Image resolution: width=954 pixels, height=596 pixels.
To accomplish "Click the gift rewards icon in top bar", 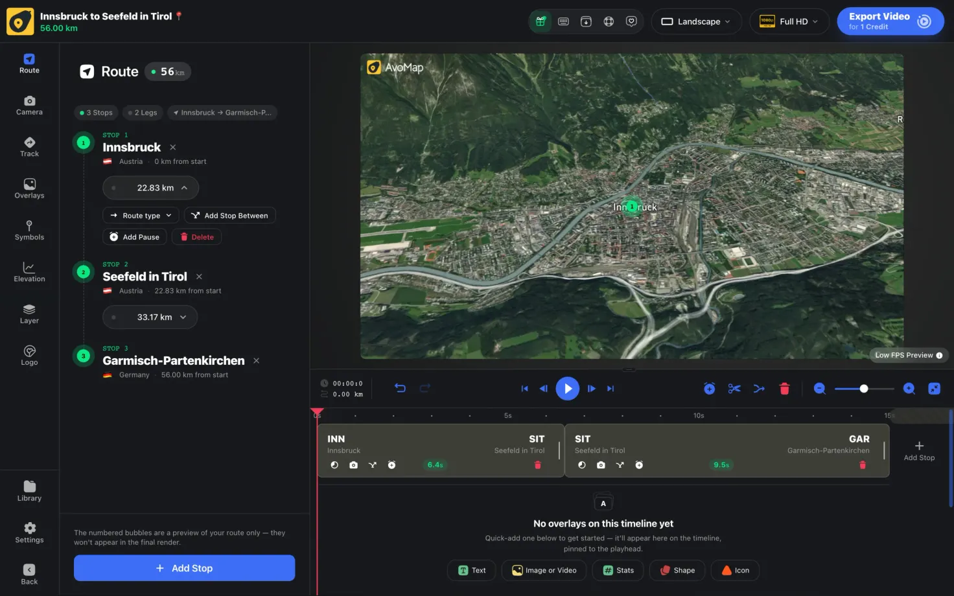I will (x=541, y=21).
